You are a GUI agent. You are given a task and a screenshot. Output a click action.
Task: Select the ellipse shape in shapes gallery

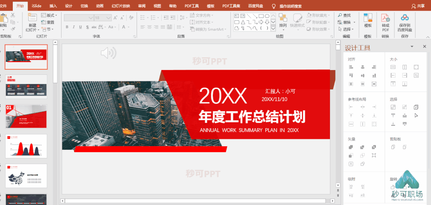[267, 16]
